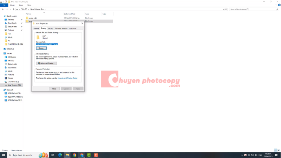Image resolution: width=281 pixels, height=158 pixels.
Task: Expand the ribbon with the chevron
Action: (276, 5)
